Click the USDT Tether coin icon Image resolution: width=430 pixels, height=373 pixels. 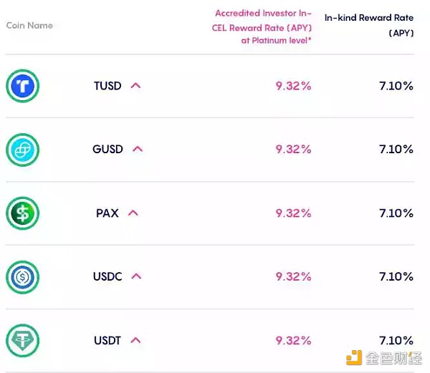[x=22, y=340]
